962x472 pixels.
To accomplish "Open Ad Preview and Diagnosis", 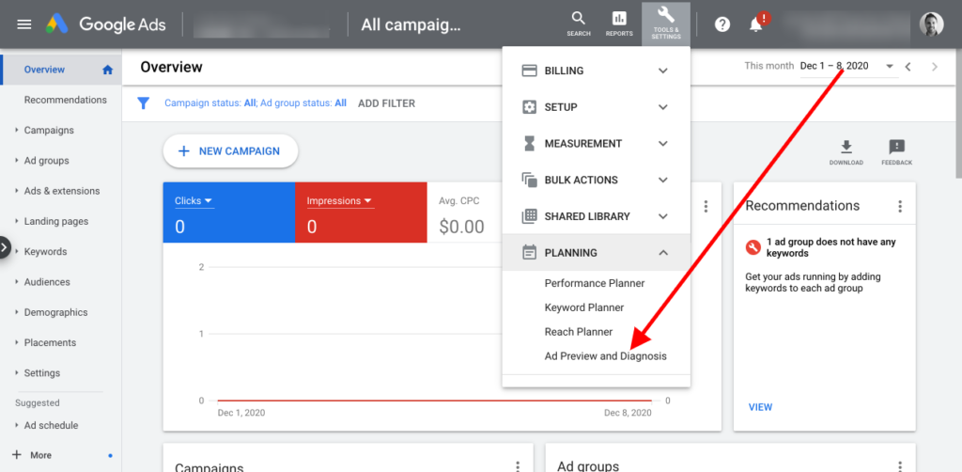I will coord(606,356).
